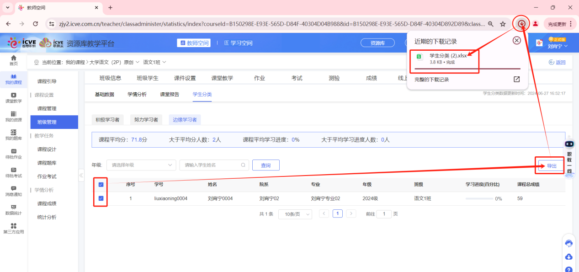Go to 我的资源 from the left sidebar
The height and width of the screenshot is (272, 579).
[14, 117]
